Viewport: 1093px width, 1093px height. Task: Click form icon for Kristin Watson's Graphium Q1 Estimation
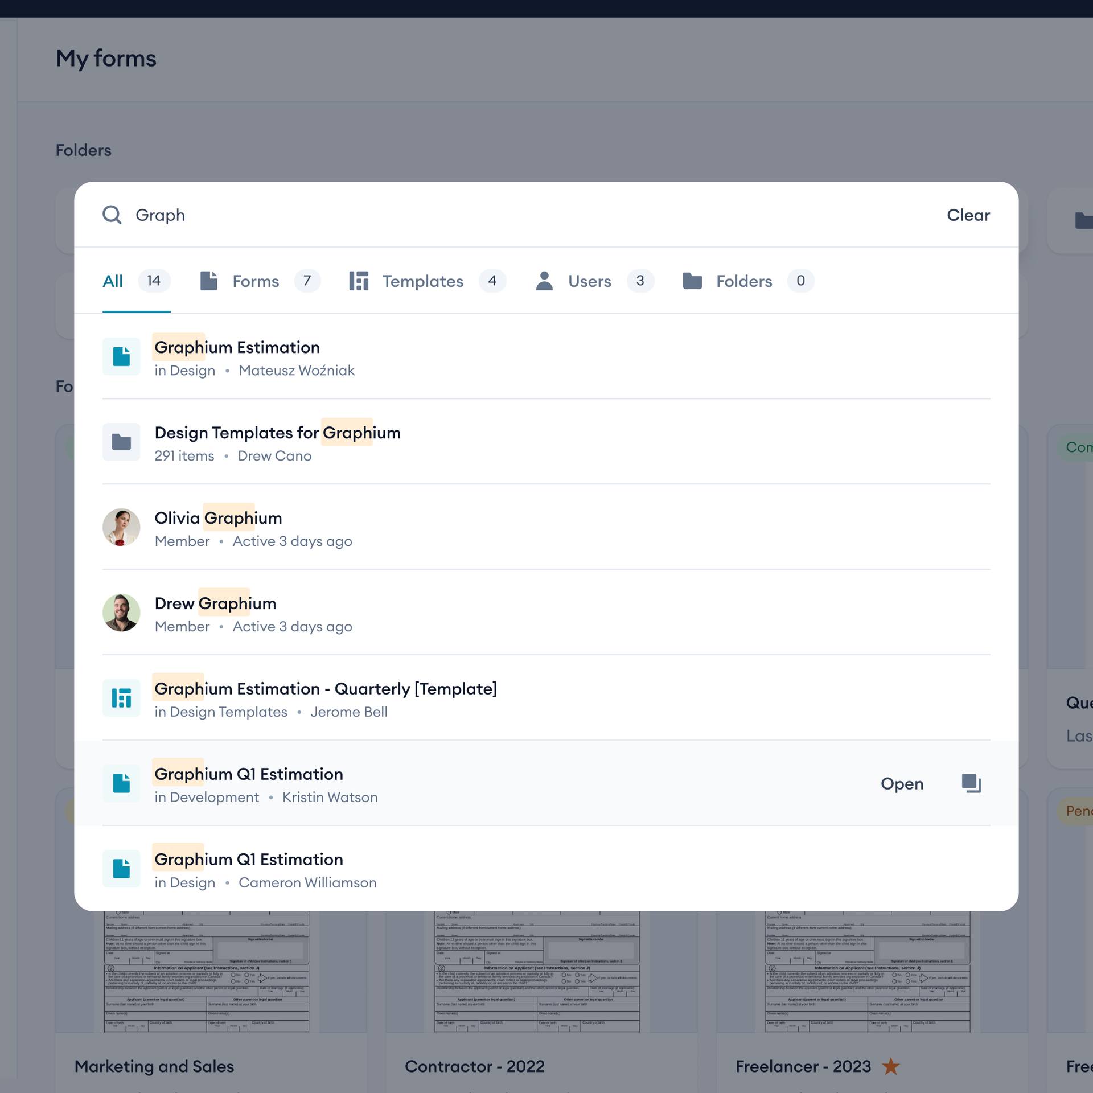pyautogui.click(x=121, y=783)
